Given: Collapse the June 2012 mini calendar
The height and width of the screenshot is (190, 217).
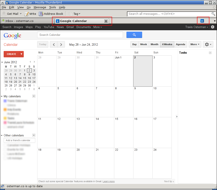Looking at the screenshot, I should point(2,62).
